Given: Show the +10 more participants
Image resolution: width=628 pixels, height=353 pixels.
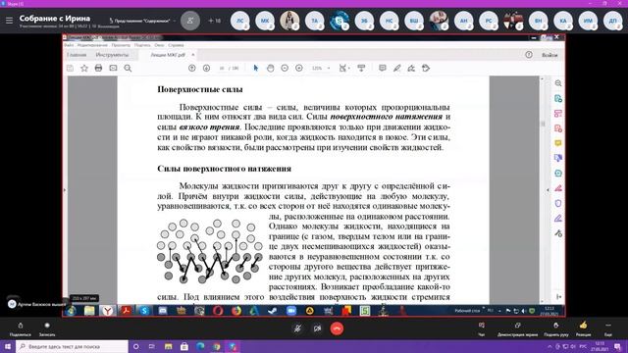Looking at the screenshot, I should (x=215, y=21).
